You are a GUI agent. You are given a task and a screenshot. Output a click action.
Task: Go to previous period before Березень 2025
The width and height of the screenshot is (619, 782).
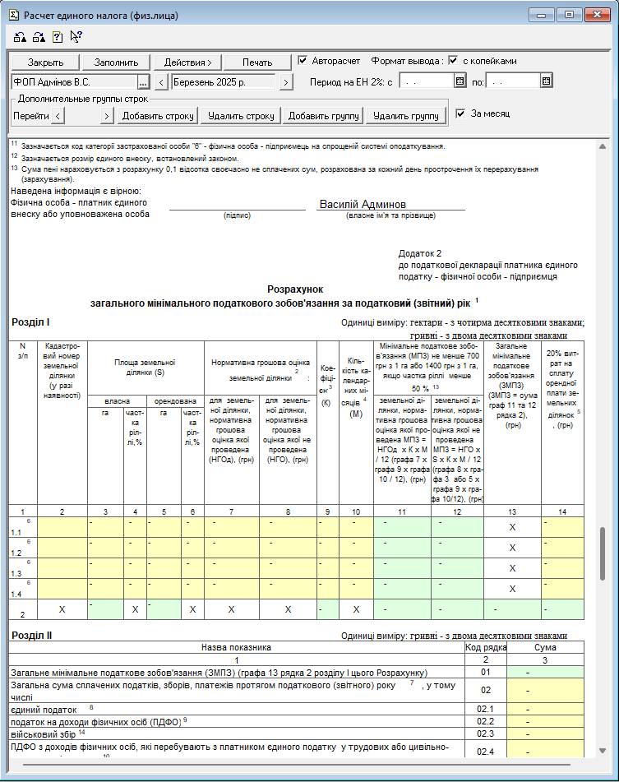tap(161, 82)
